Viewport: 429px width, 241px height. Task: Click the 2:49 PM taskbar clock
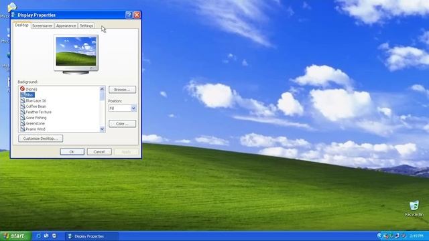pos(416,236)
